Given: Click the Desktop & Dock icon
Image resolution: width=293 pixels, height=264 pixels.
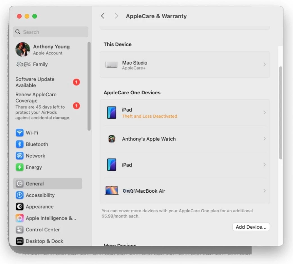Looking at the screenshot, I should [20, 241].
